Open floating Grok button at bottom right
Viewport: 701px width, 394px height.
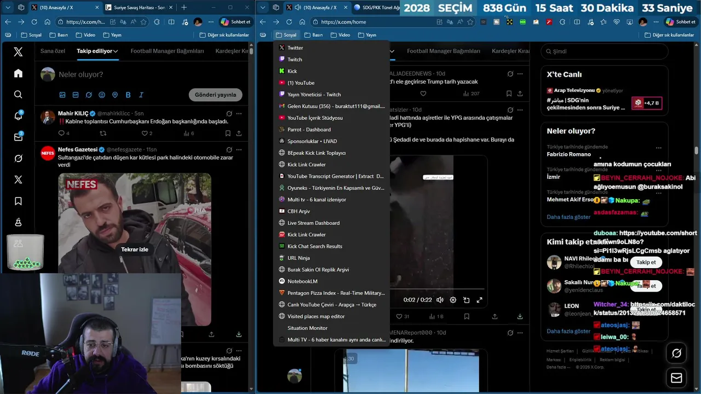pyautogui.click(x=676, y=354)
